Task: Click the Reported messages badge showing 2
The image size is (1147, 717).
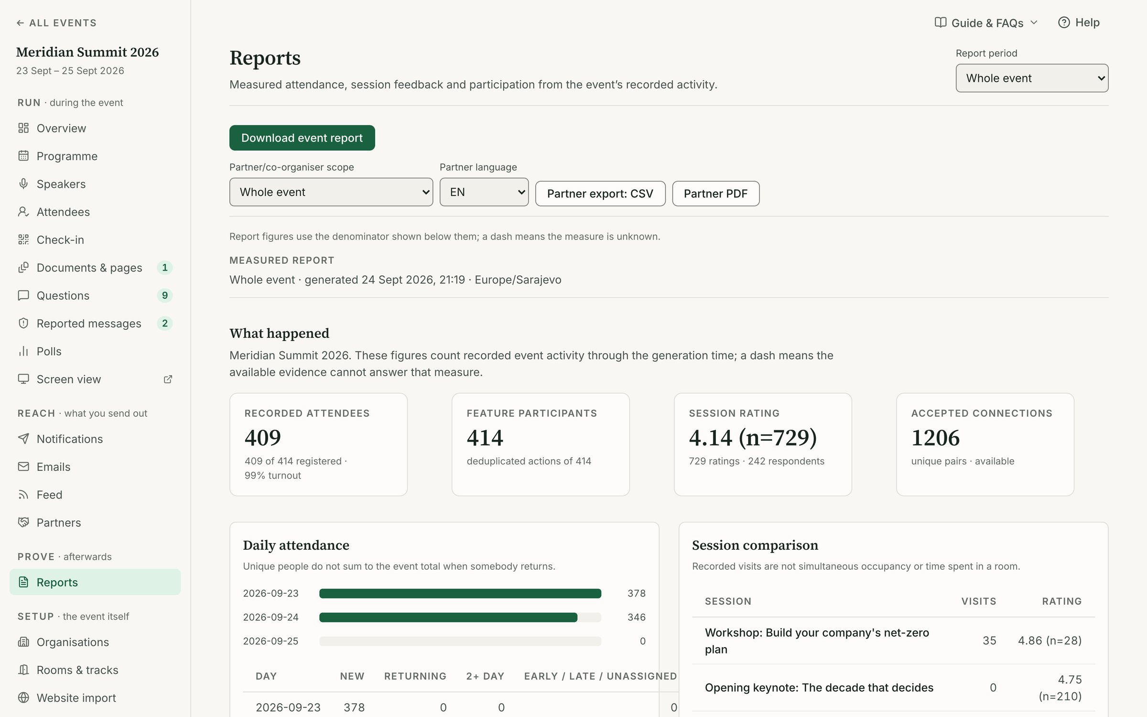Action: (165, 323)
